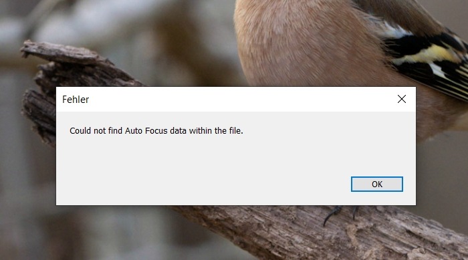Click the bird's body right of the dialog
This screenshot has width=468, height=260.
(x=439, y=120)
